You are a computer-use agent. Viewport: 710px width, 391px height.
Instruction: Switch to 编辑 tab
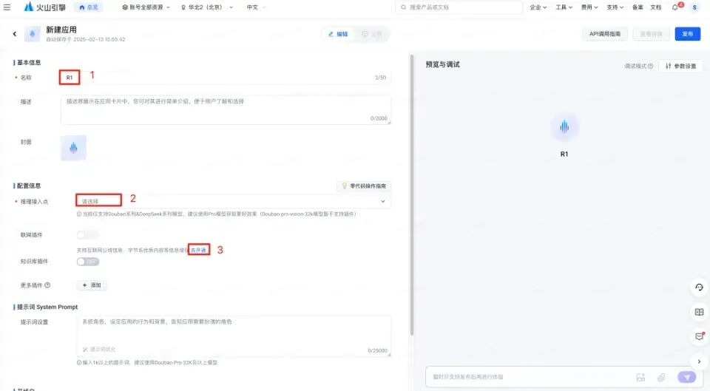tap(338, 34)
